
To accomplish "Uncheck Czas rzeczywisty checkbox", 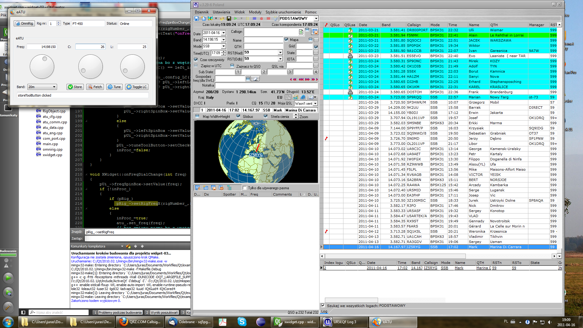I will 196,60.
